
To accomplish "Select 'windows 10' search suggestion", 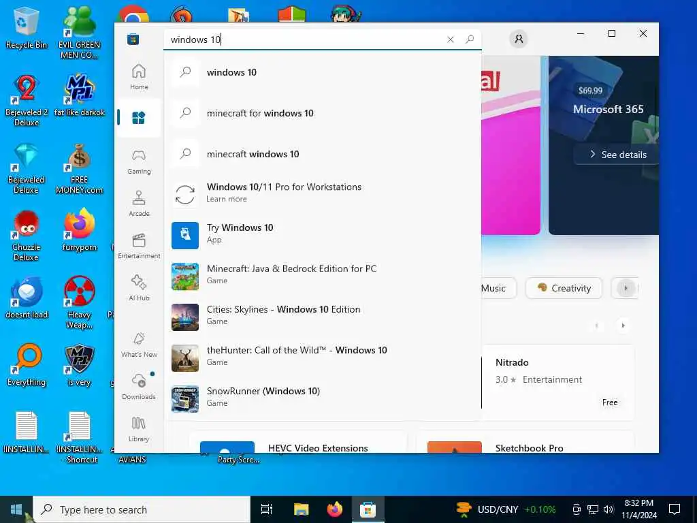I will click(x=323, y=72).
